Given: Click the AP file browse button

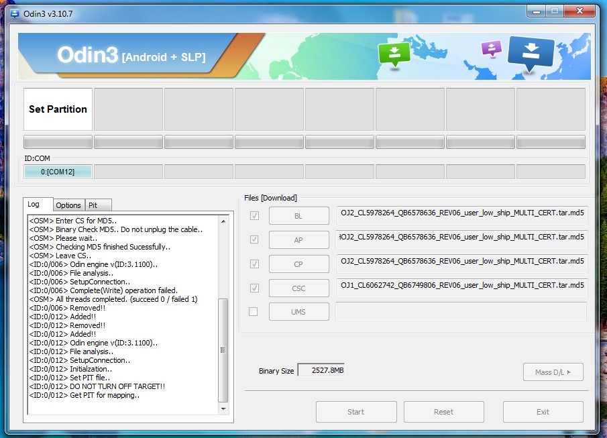Looking at the screenshot, I should (x=299, y=239).
